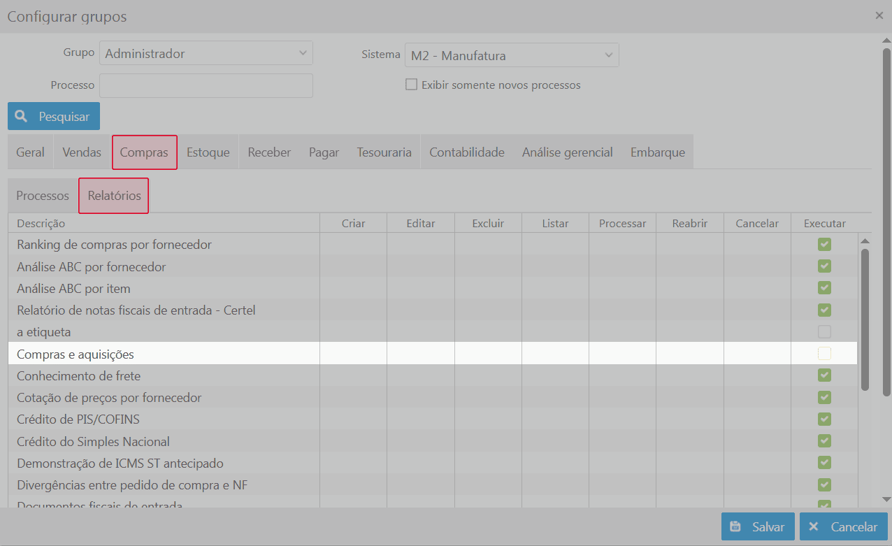The width and height of the screenshot is (892, 546).
Task: Click the Pesquisar button
Action: (54, 117)
